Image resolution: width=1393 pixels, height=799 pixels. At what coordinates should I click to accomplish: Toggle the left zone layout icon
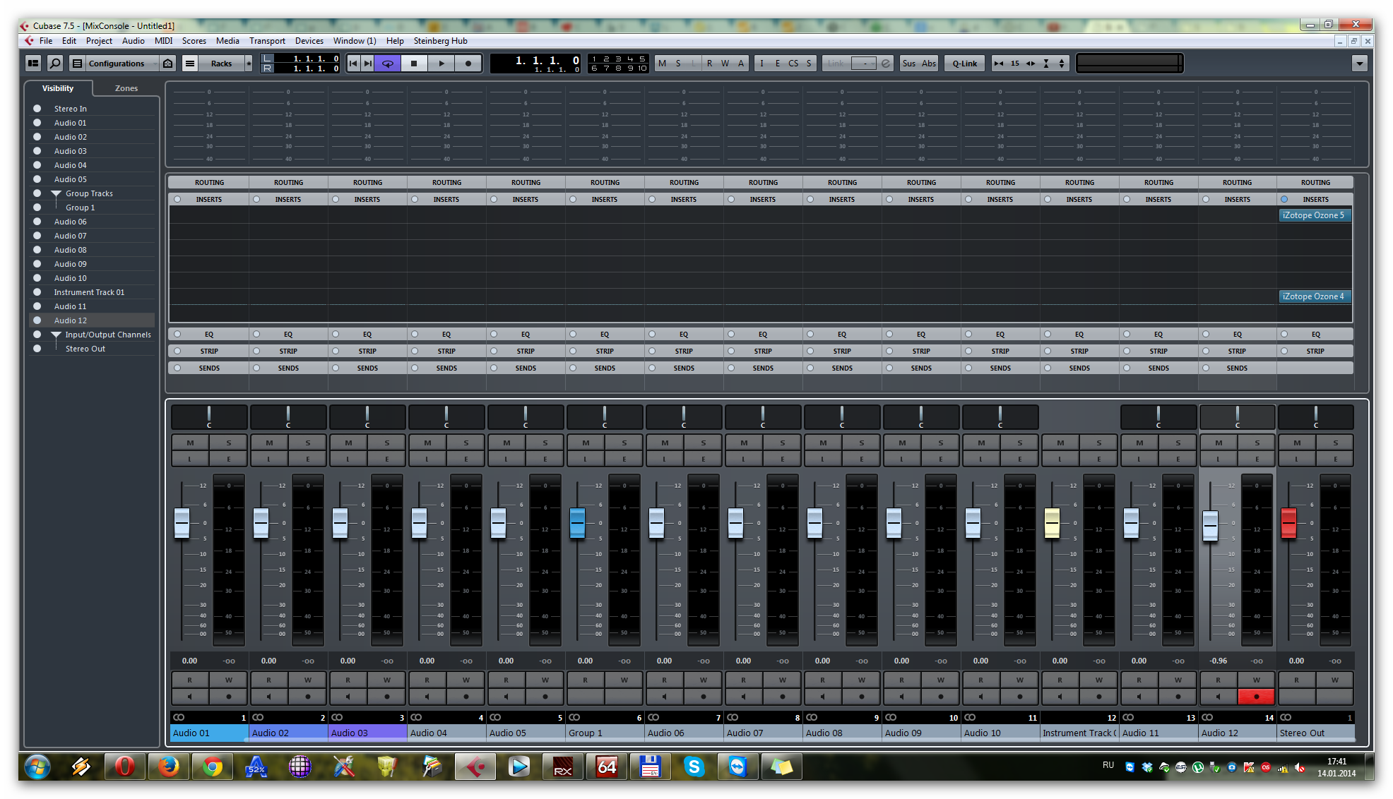point(33,64)
